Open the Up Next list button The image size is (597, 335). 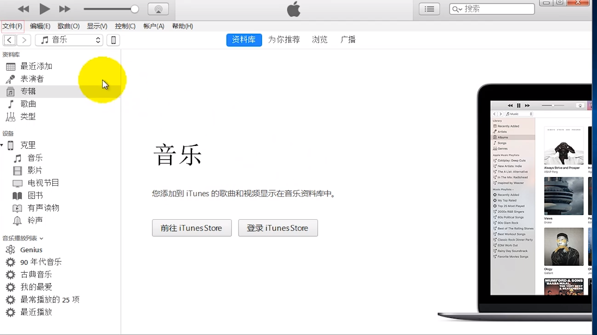coord(429,9)
